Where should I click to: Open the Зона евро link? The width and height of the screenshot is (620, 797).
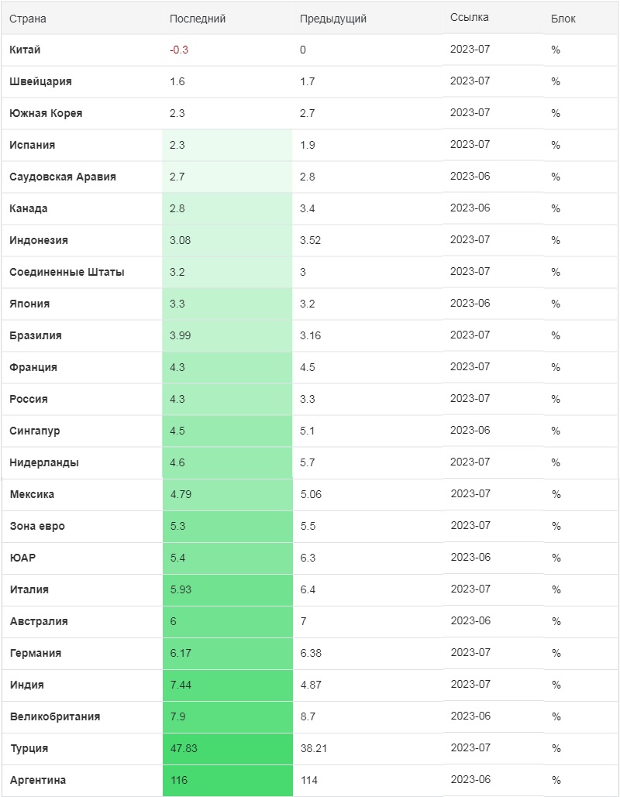(38, 526)
